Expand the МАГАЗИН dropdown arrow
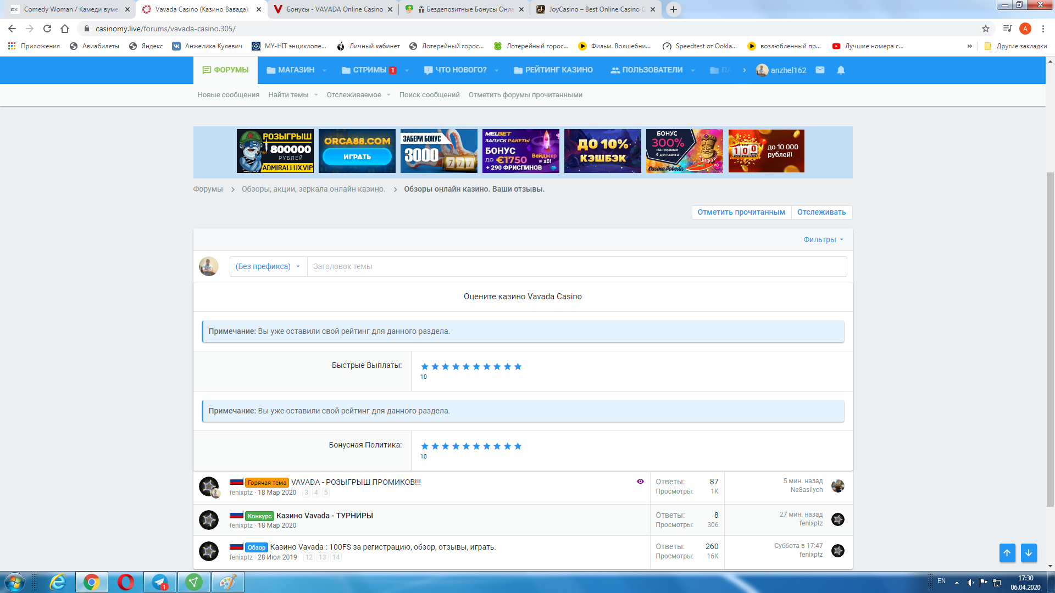This screenshot has width=1055, height=593. coord(324,70)
